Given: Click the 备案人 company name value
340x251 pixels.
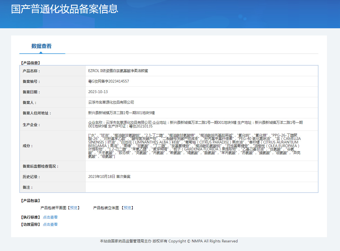Looking at the screenshot, I should click(111, 103).
